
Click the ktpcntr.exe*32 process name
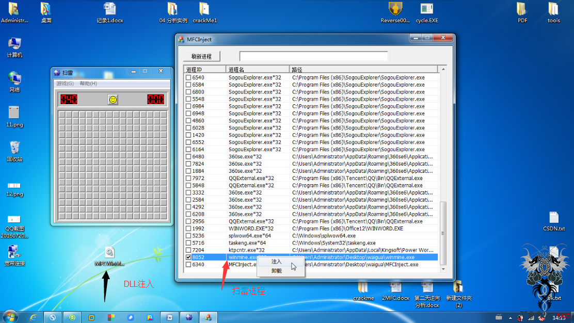246,250
